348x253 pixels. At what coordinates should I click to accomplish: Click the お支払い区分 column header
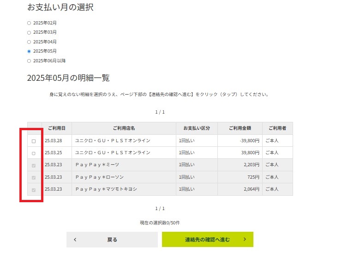click(197, 128)
